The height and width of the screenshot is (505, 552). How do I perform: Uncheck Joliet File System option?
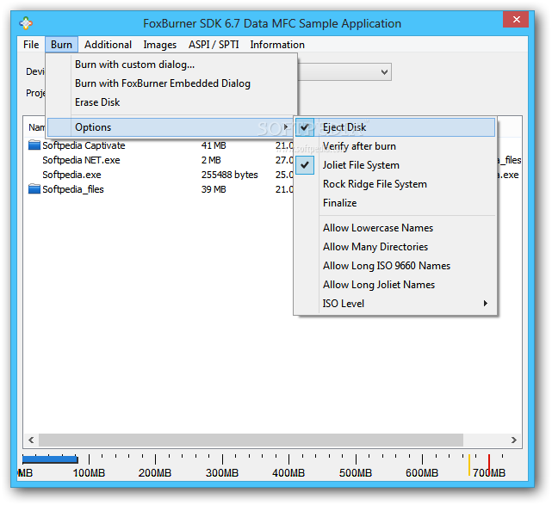tap(395, 165)
